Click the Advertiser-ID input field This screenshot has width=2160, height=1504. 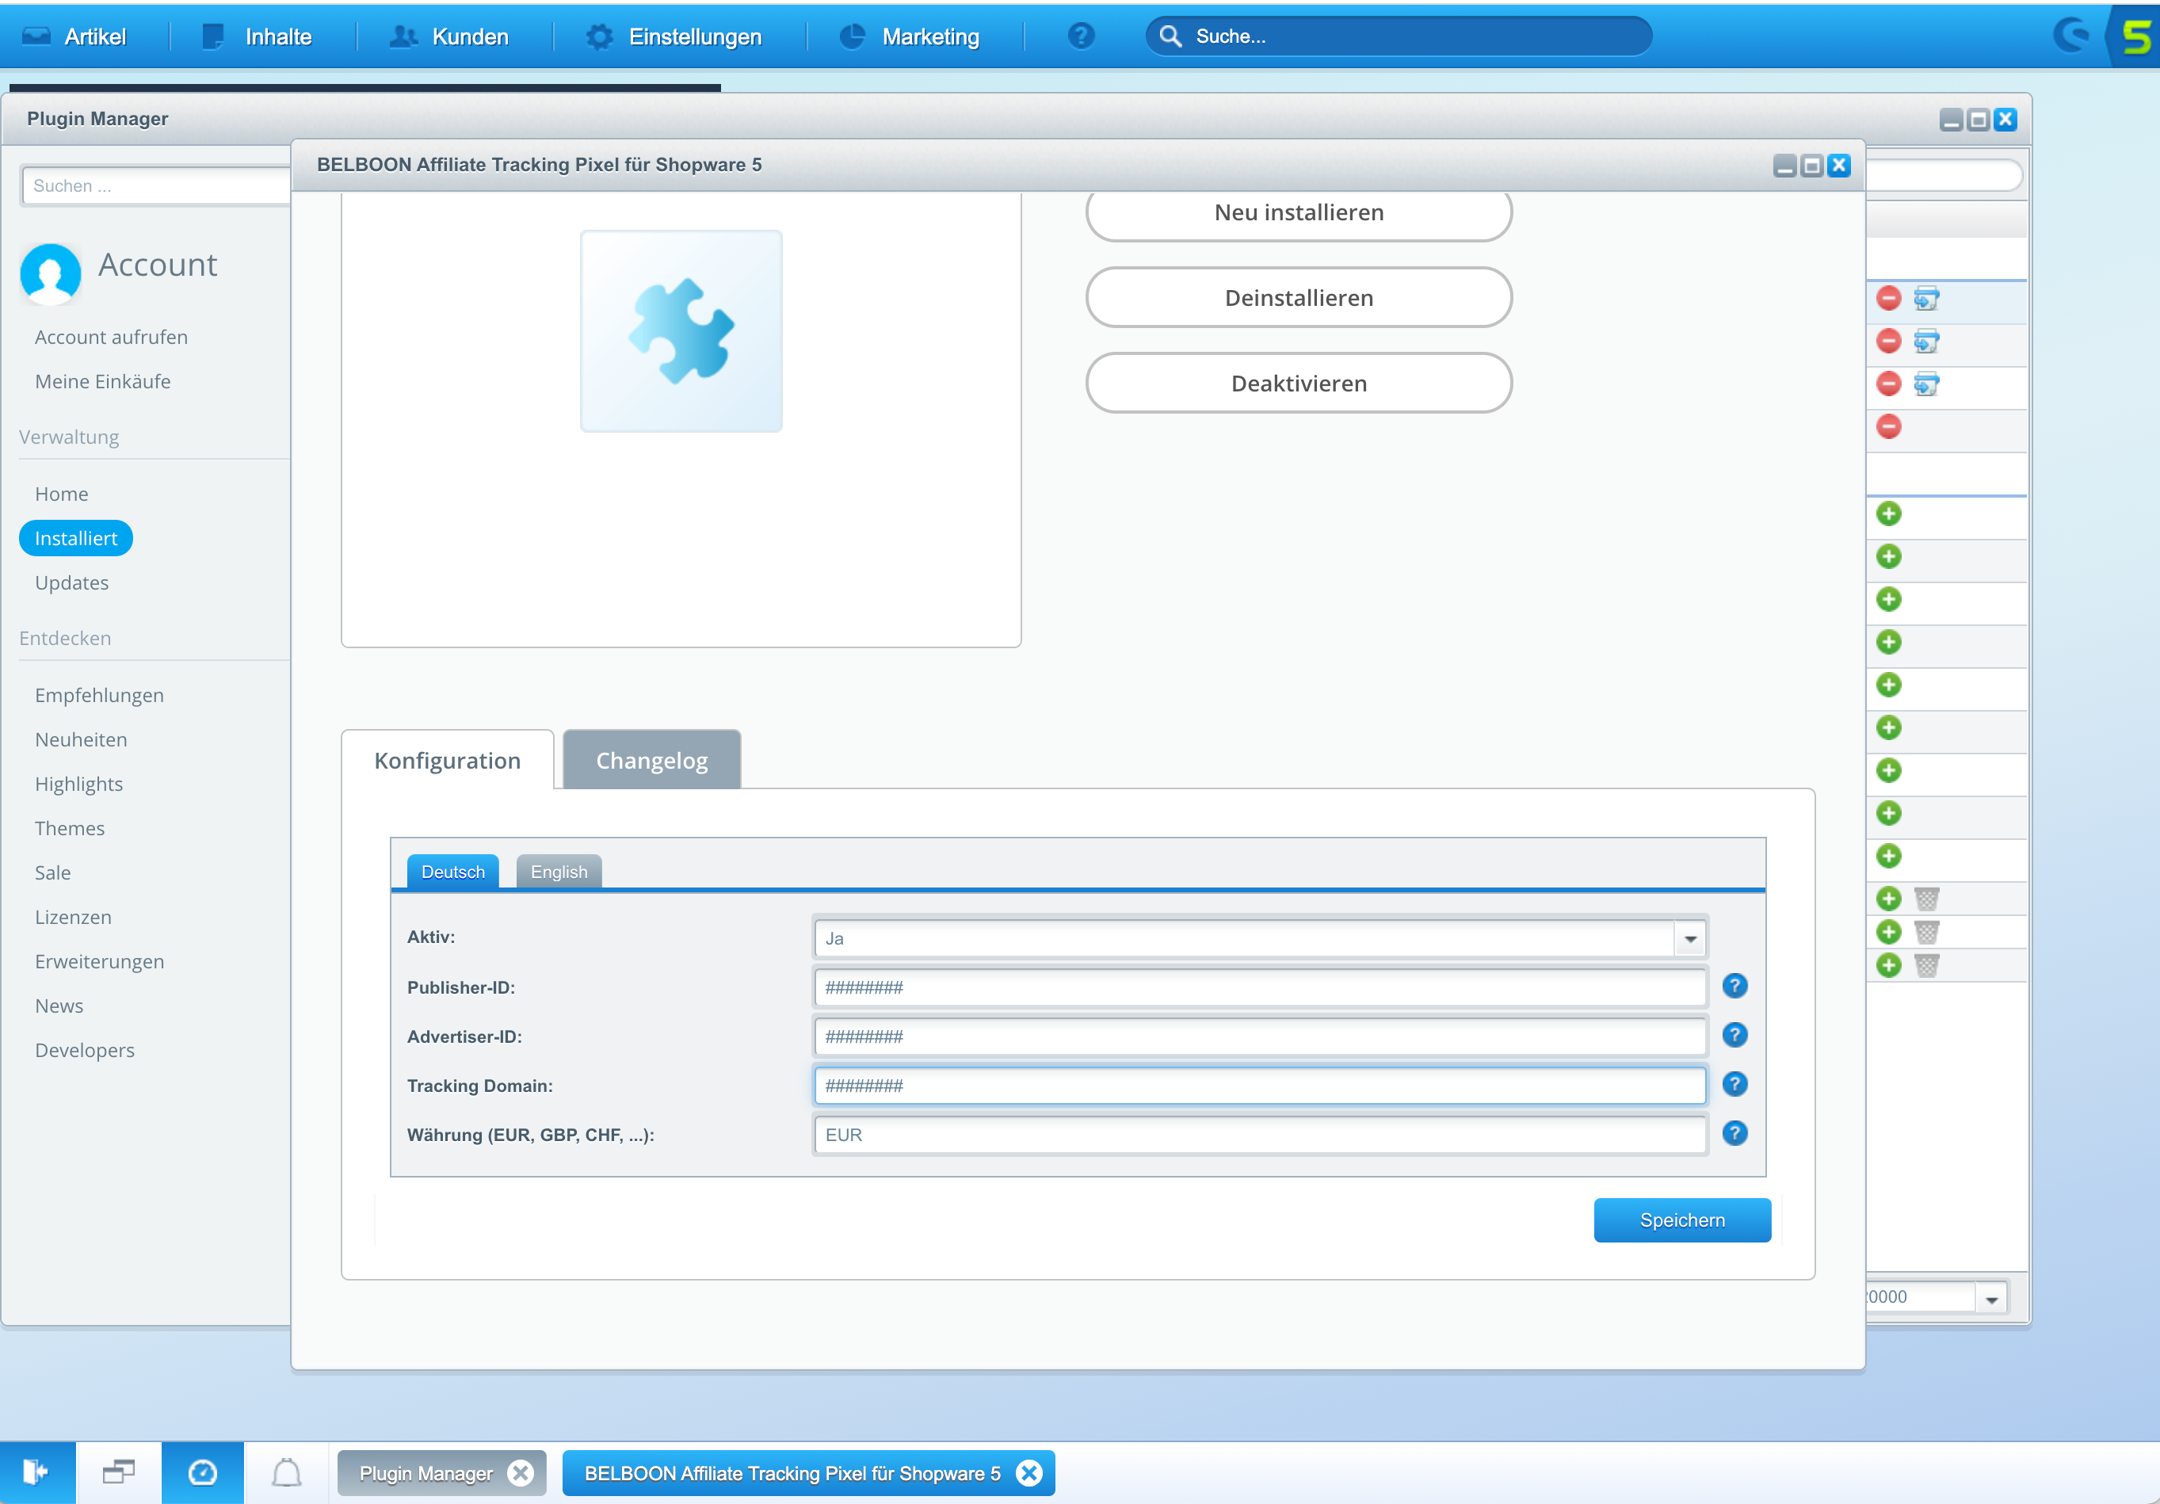click(x=1260, y=1036)
